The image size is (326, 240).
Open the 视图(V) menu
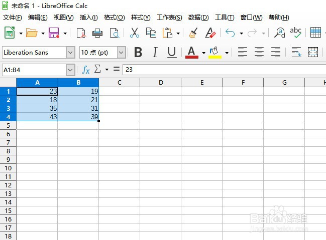tap(63, 18)
